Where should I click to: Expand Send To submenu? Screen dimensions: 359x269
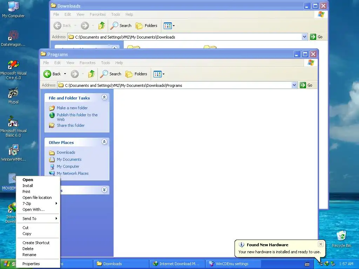pos(38,219)
